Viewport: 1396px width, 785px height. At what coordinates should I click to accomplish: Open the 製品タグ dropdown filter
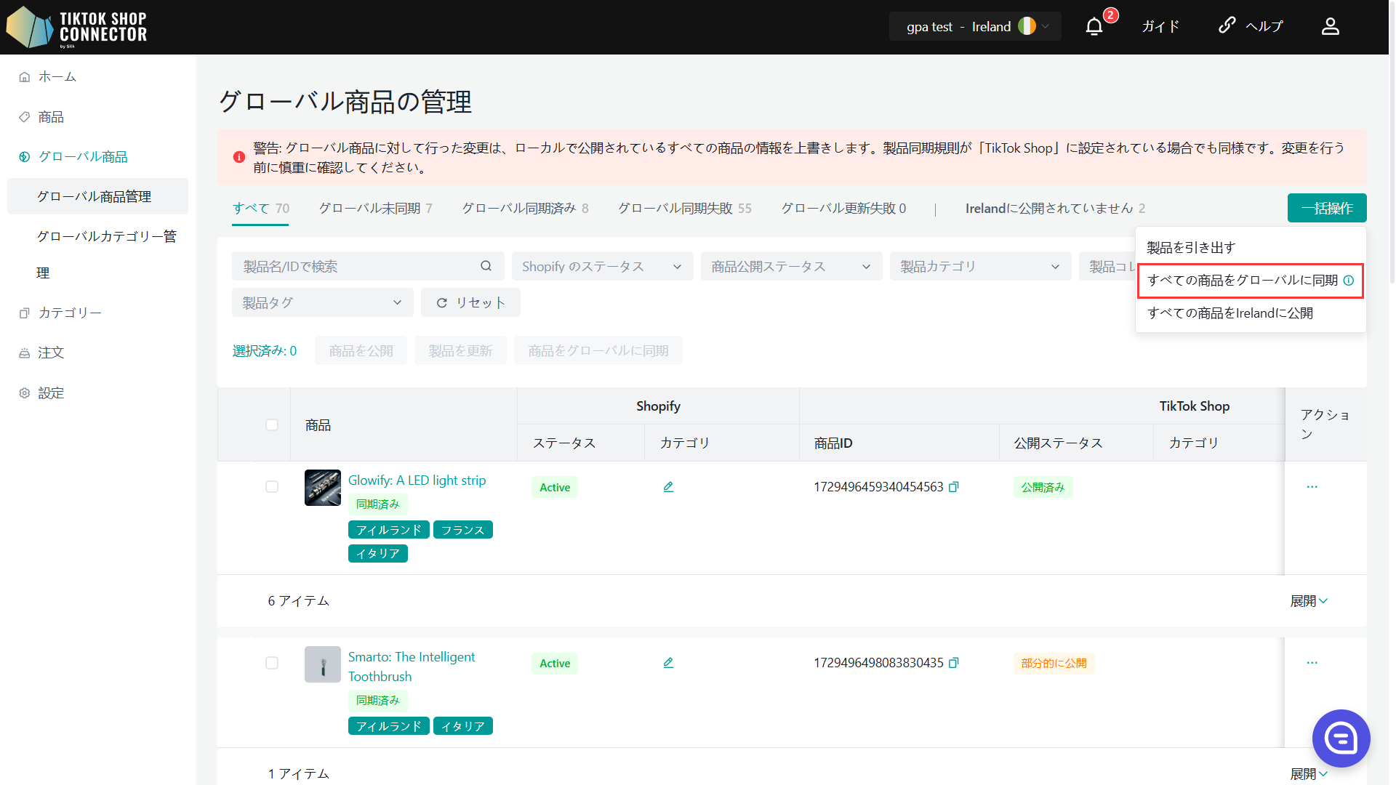(x=322, y=302)
